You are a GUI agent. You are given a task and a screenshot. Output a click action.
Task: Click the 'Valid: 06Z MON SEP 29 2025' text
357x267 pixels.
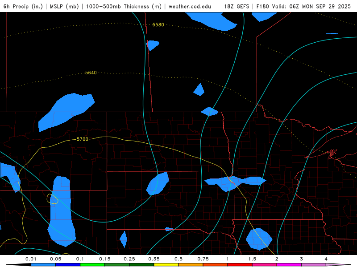click(x=311, y=6)
